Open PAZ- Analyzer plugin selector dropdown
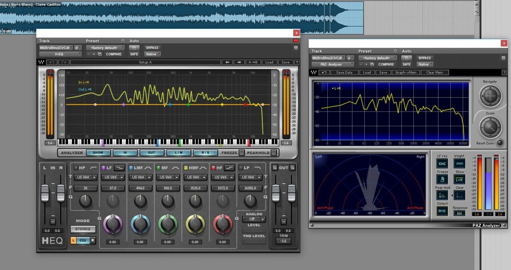 pos(333,64)
